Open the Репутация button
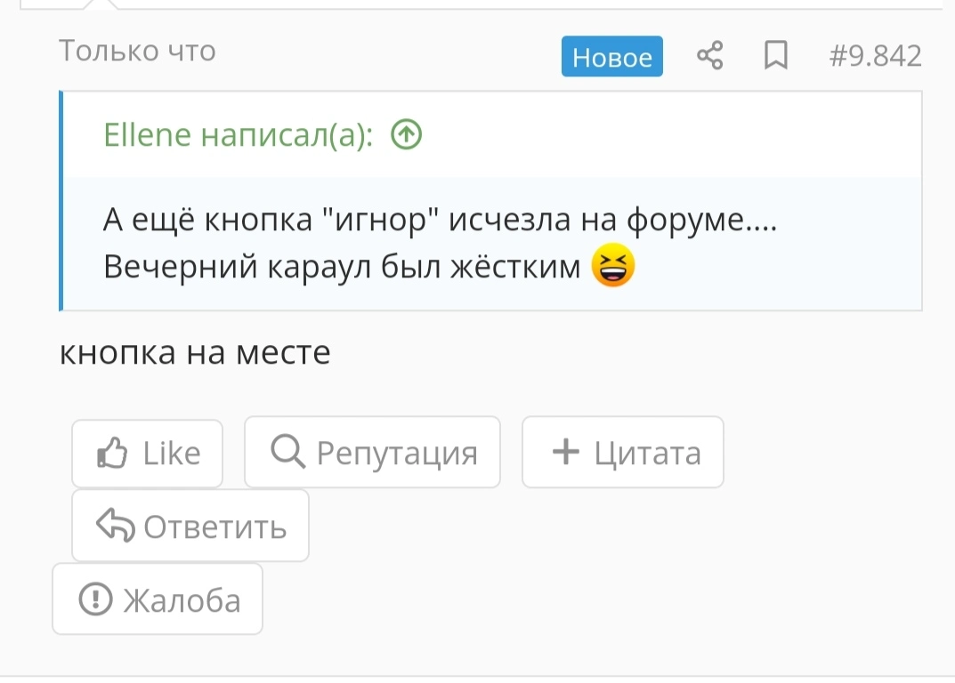 tap(372, 453)
